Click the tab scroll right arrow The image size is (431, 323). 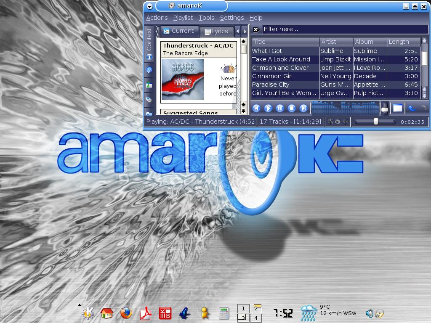(245, 31)
